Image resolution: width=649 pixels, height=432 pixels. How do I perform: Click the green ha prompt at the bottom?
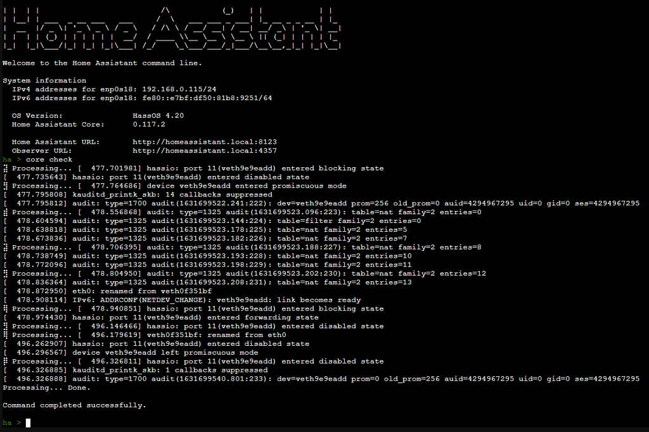[x=10, y=422]
